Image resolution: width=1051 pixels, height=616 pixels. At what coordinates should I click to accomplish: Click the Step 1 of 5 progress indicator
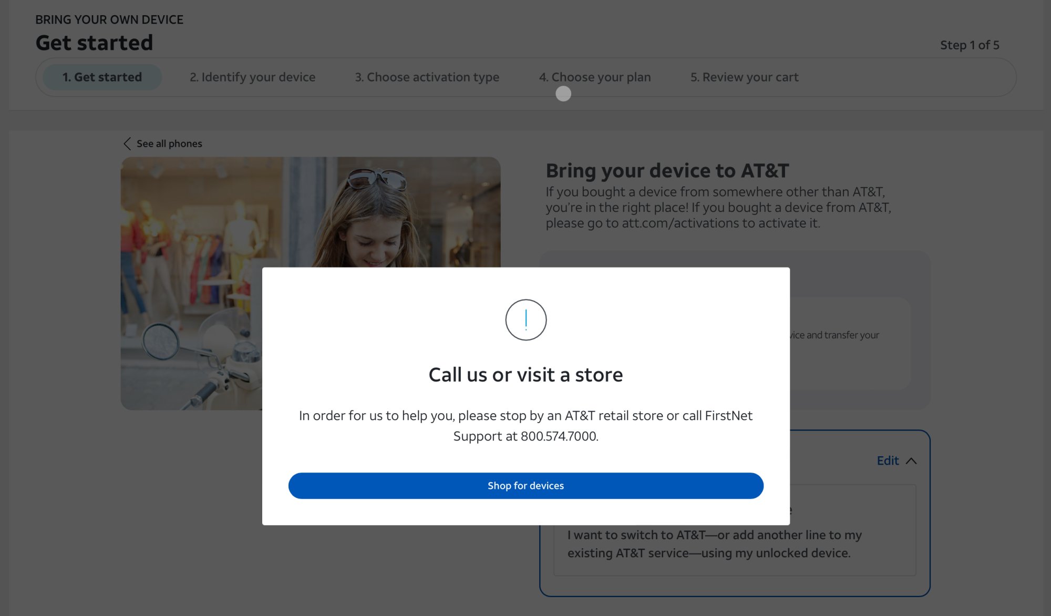click(970, 45)
